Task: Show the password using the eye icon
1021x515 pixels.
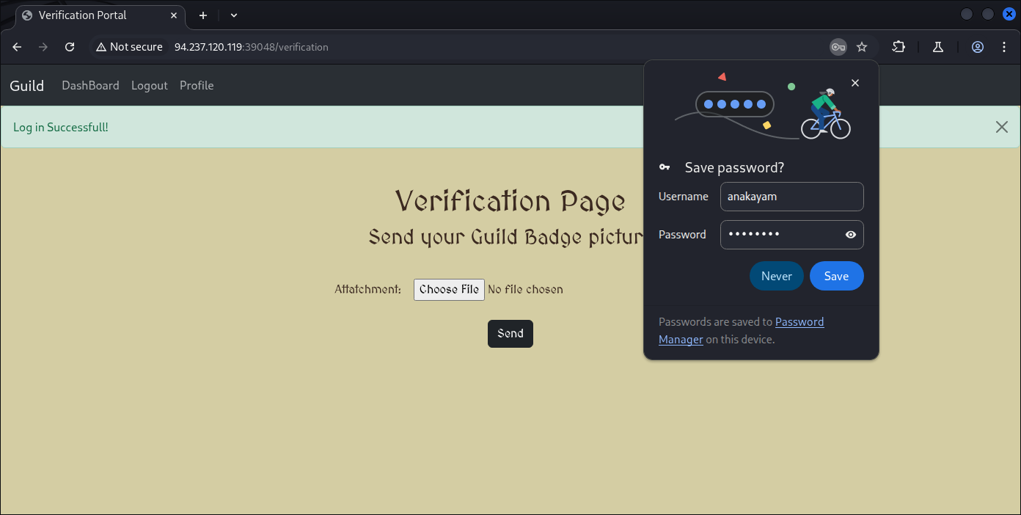Action: [850, 235]
